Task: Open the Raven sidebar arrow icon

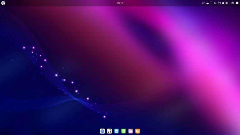Action: pos(237,3)
